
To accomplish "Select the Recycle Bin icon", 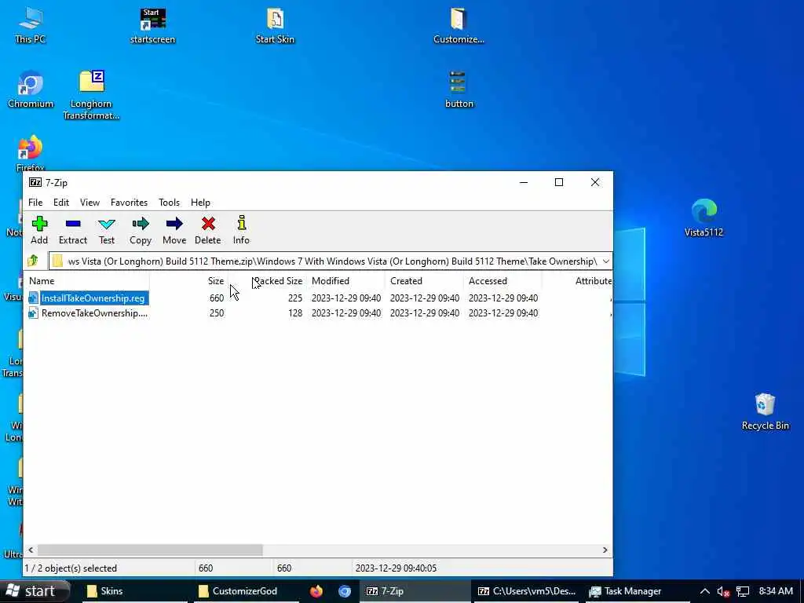I will click(x=765, y=411).
